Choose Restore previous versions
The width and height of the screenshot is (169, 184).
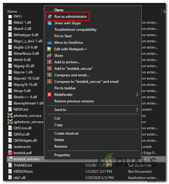[74, 101]
